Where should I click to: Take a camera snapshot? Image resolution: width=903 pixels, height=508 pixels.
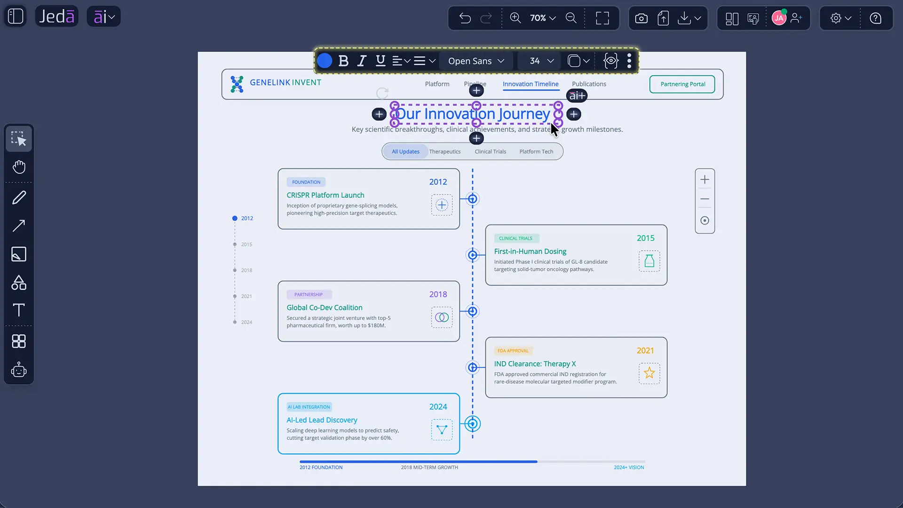[641, 18]
